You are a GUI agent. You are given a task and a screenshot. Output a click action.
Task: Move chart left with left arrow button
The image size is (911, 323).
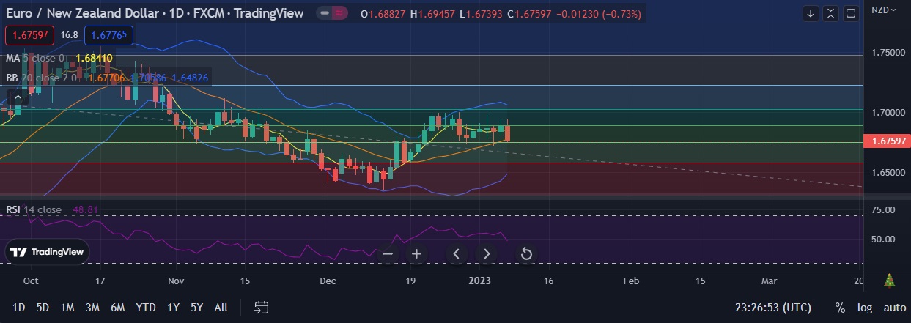[x=457, y=254]
